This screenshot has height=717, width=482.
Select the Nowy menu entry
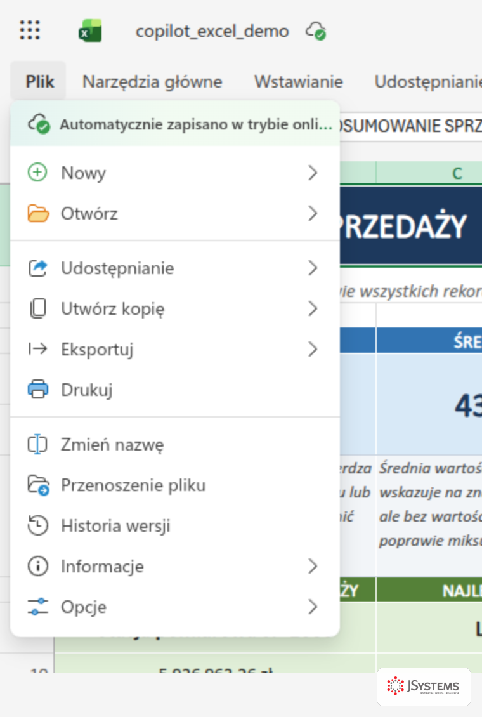175,173
